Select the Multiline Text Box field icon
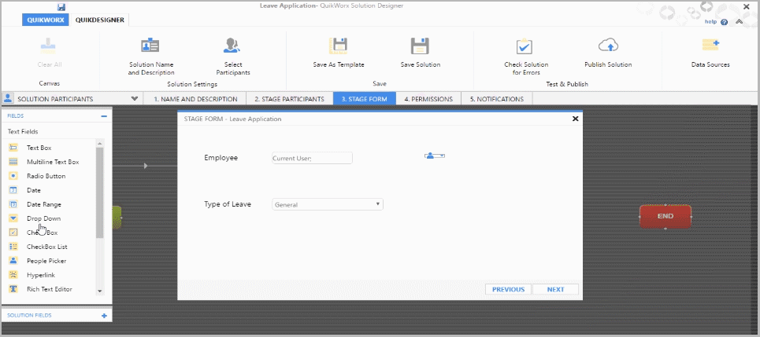This screenshot has width=760, height=337. pos(13,162)
